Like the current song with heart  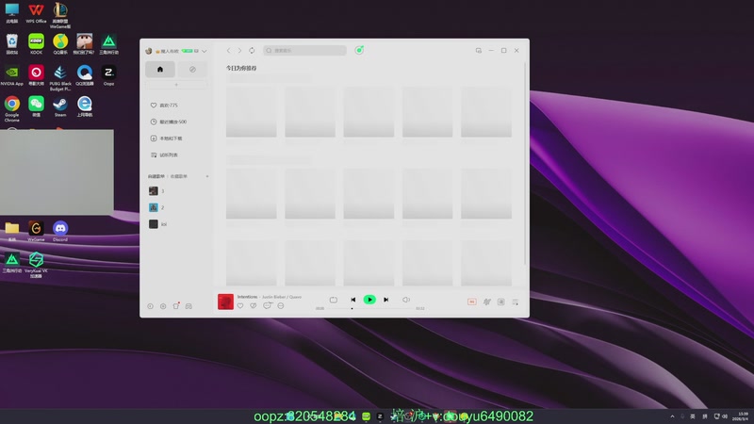click(240, 305)
